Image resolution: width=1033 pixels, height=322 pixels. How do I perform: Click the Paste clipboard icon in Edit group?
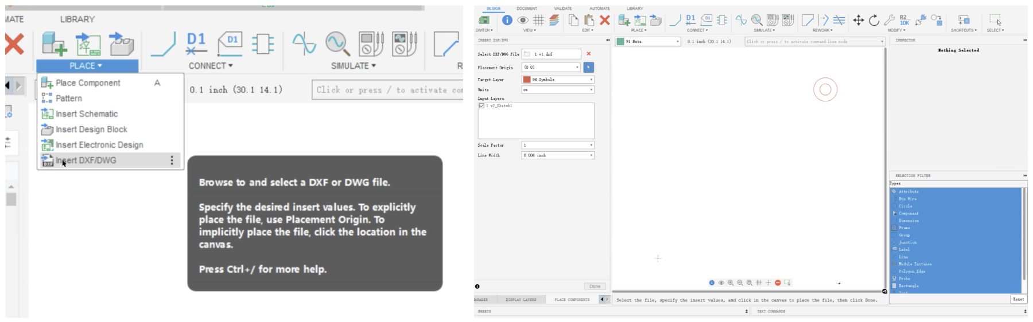point(589,20)
